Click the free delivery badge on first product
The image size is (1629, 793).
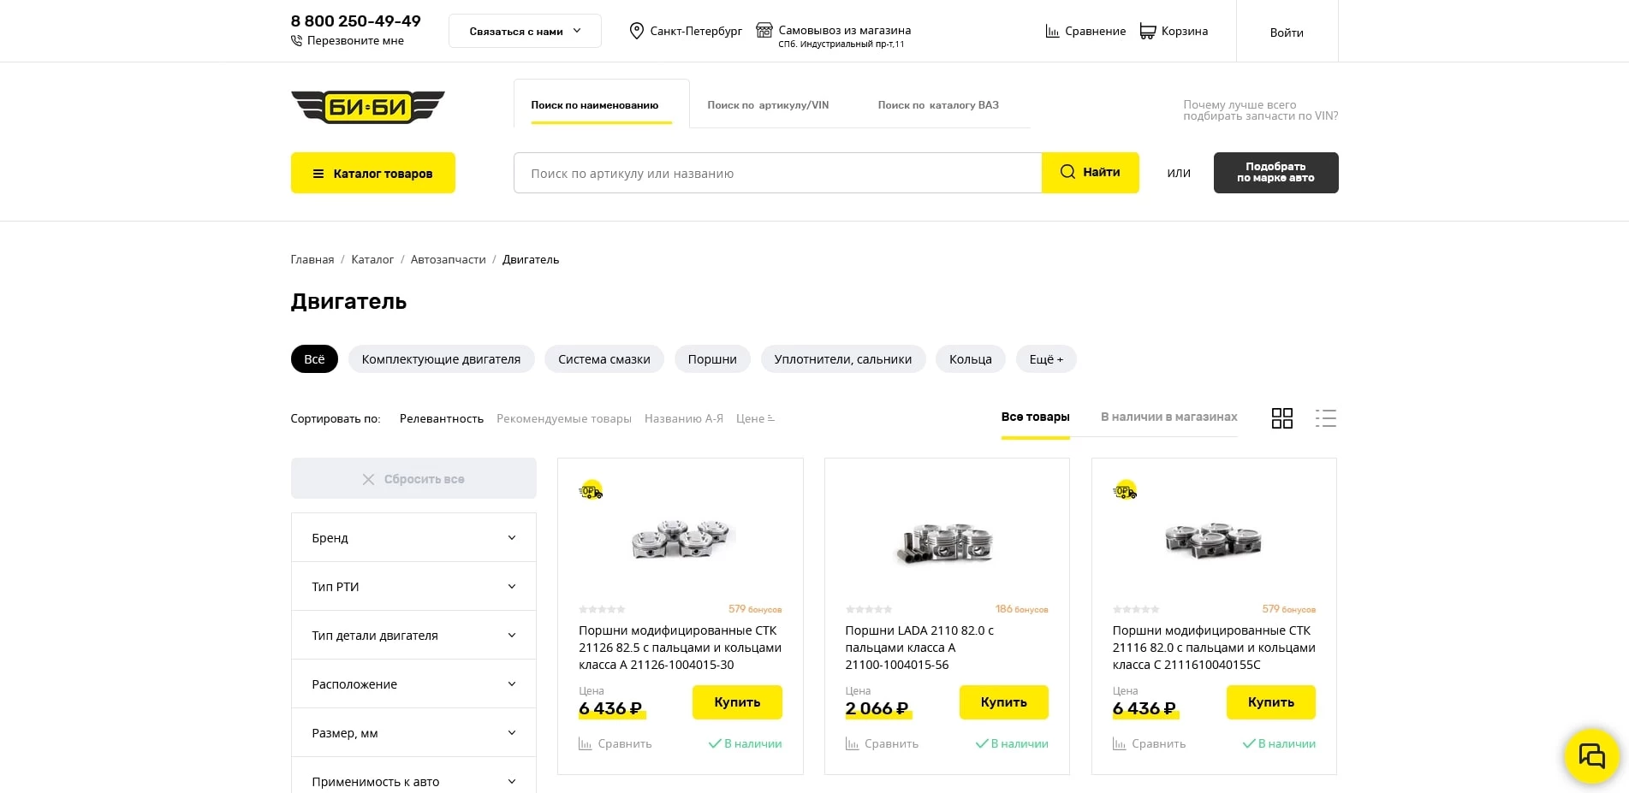click(x=591, y=491)
